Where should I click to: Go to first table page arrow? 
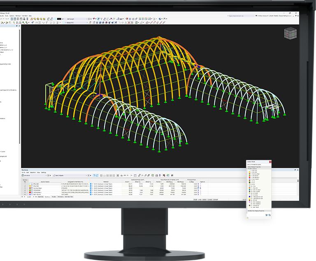click(22, 197)
